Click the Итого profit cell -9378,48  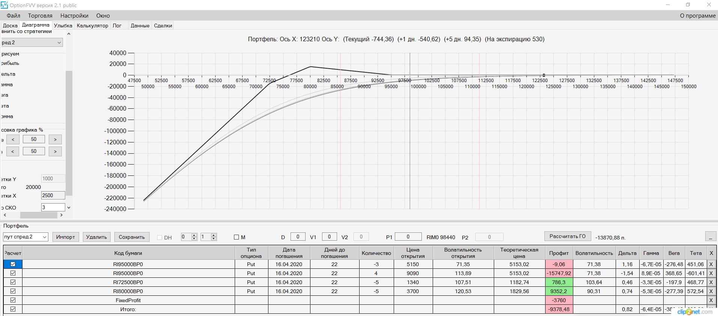(559, 309)
